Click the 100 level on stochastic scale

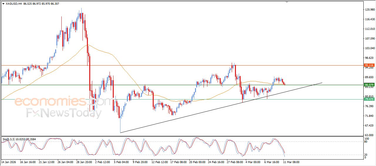[367, 138]
